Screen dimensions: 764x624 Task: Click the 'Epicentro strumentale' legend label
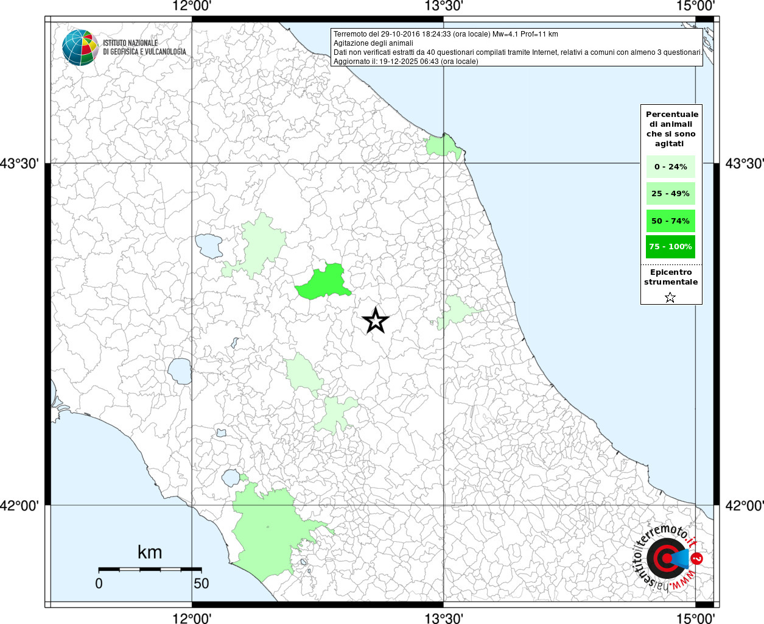coord(671,277)
